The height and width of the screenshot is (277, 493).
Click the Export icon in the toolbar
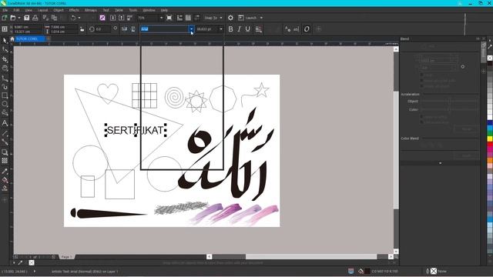click(x=122, y=18)
